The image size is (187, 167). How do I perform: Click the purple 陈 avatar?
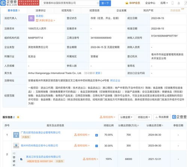[x=31, y=18]
